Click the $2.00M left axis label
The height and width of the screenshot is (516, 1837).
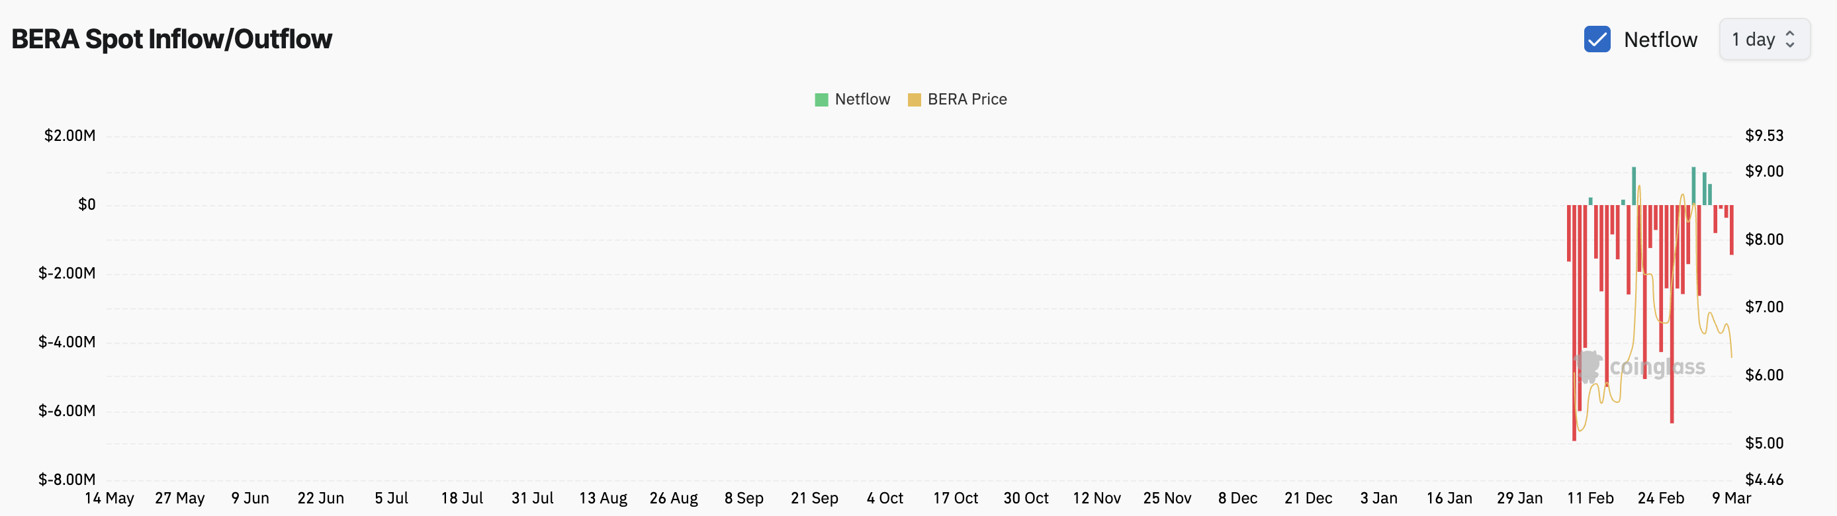(69, 136)
